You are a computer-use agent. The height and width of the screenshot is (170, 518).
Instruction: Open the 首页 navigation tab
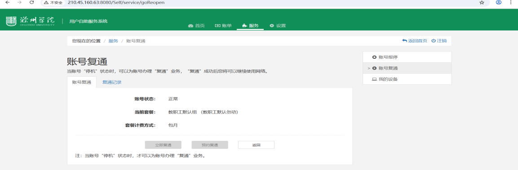point(196,26)
